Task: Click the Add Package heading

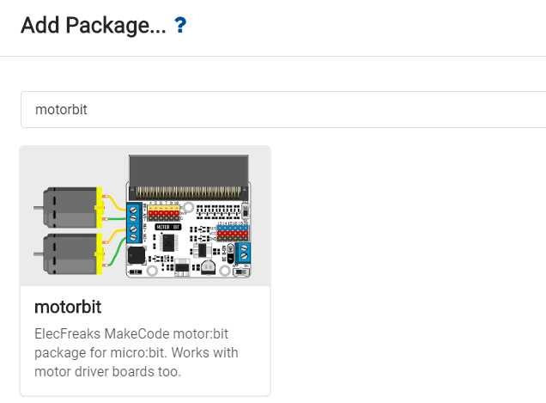Action: point(94,26)
